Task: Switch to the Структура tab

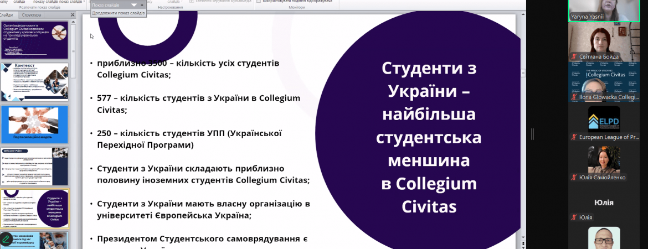Action: 32,15
